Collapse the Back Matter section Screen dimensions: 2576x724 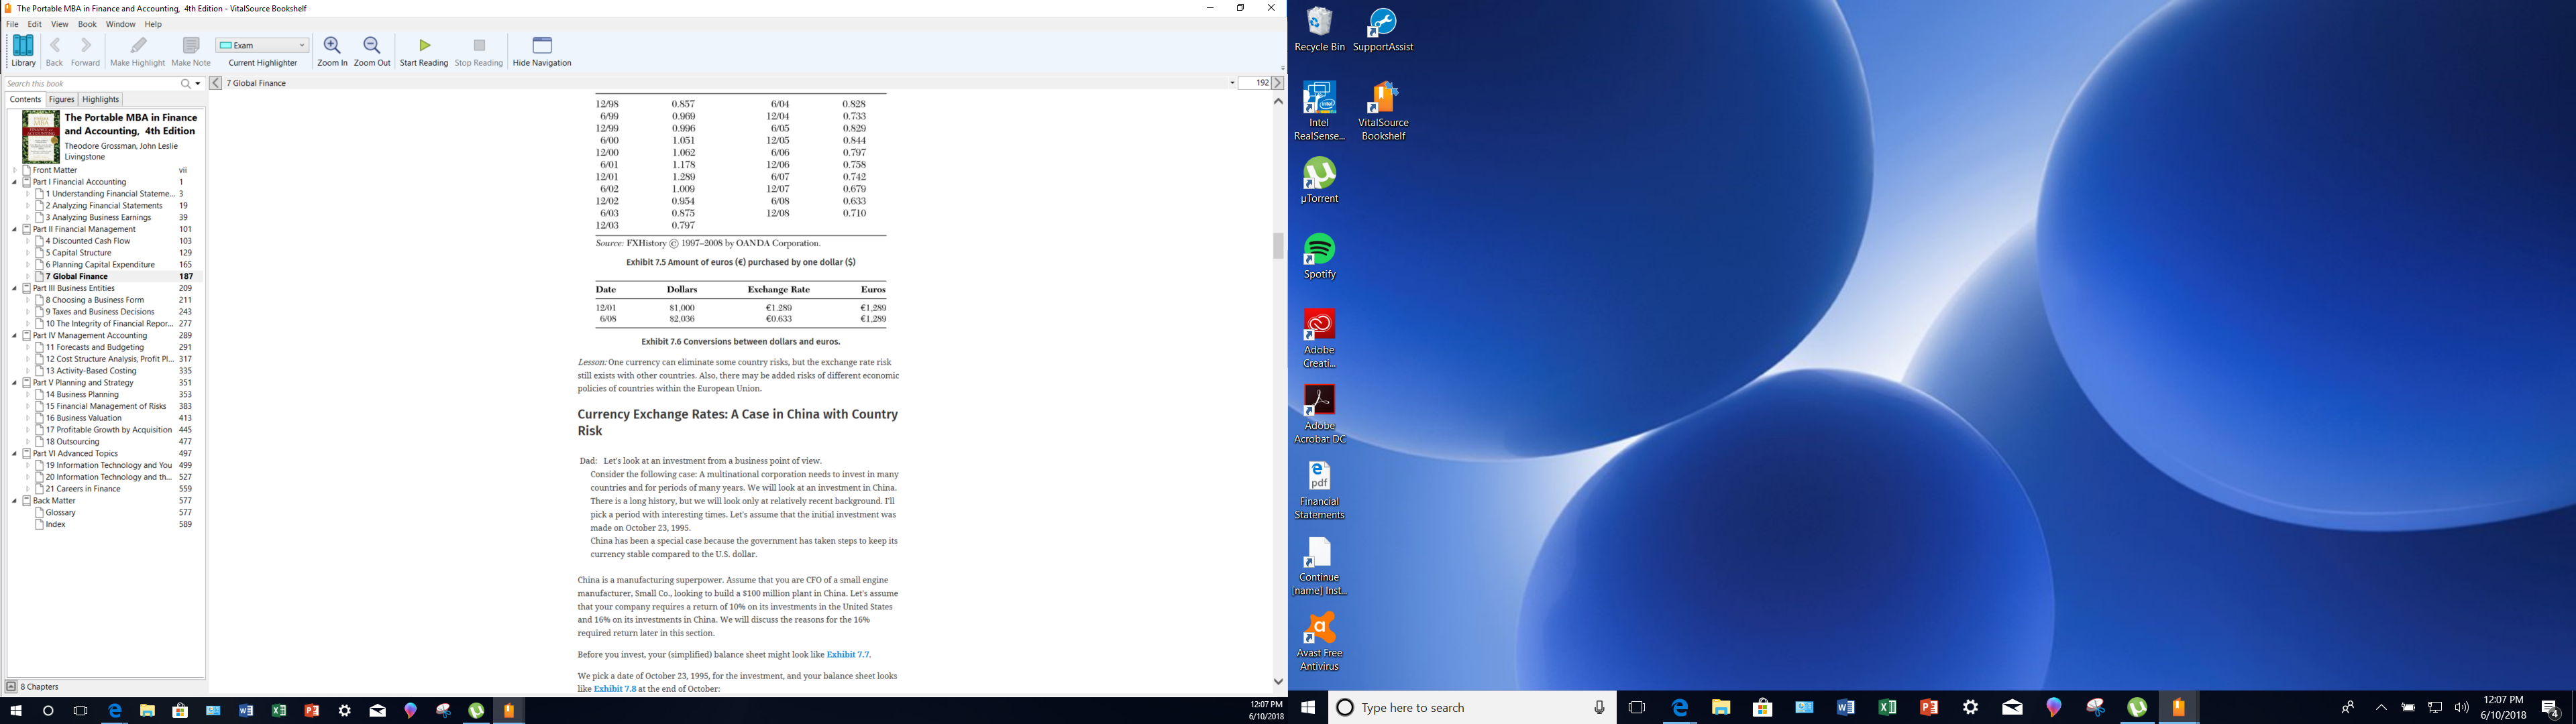(x=14, y=501)
